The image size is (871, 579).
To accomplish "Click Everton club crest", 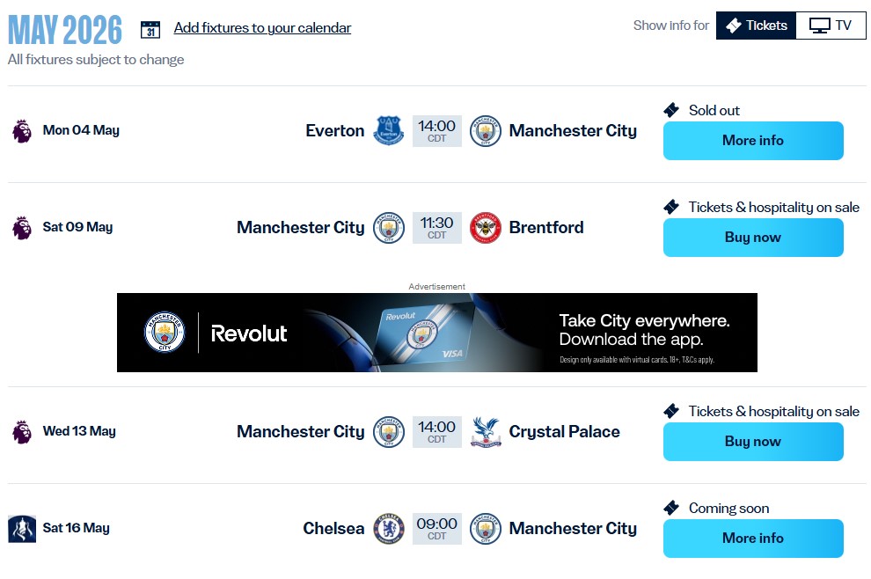I will pyautogui.click(x=389, y=131).
